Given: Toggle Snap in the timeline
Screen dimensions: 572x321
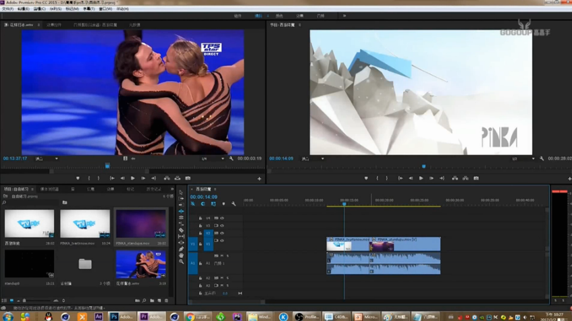Looking at the screenshot, I should pos(203,204).
